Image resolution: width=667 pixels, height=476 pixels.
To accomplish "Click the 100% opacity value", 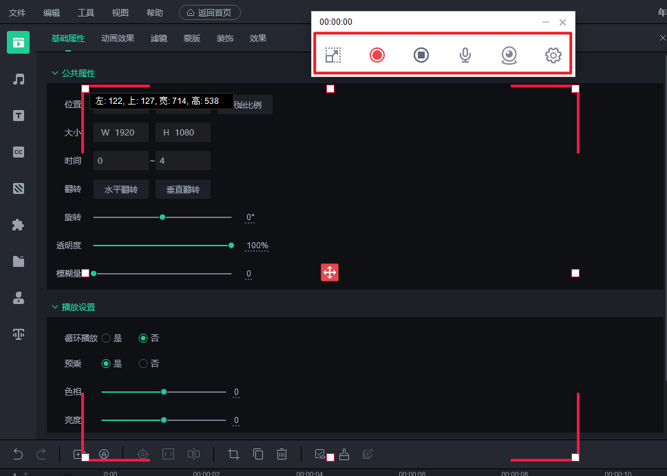I will coord(257,246).
